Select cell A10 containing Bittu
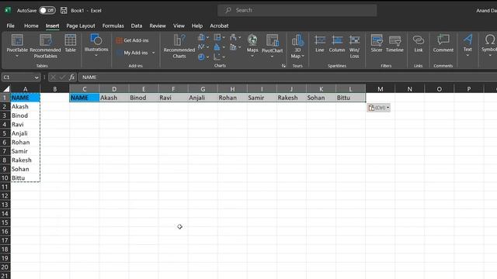This screenshot has height=279, width=497. pyautogui.click(x=25, y=178)
